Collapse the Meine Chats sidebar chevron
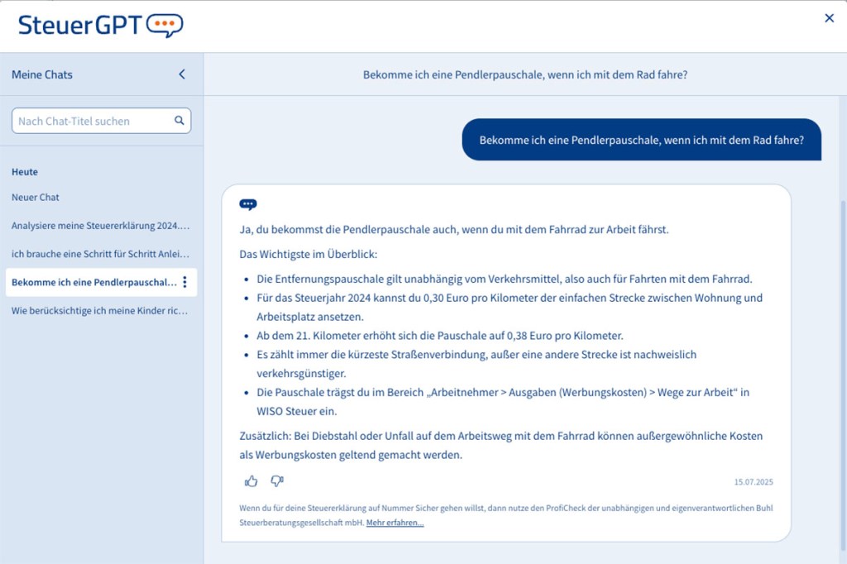 pos(182,74)
